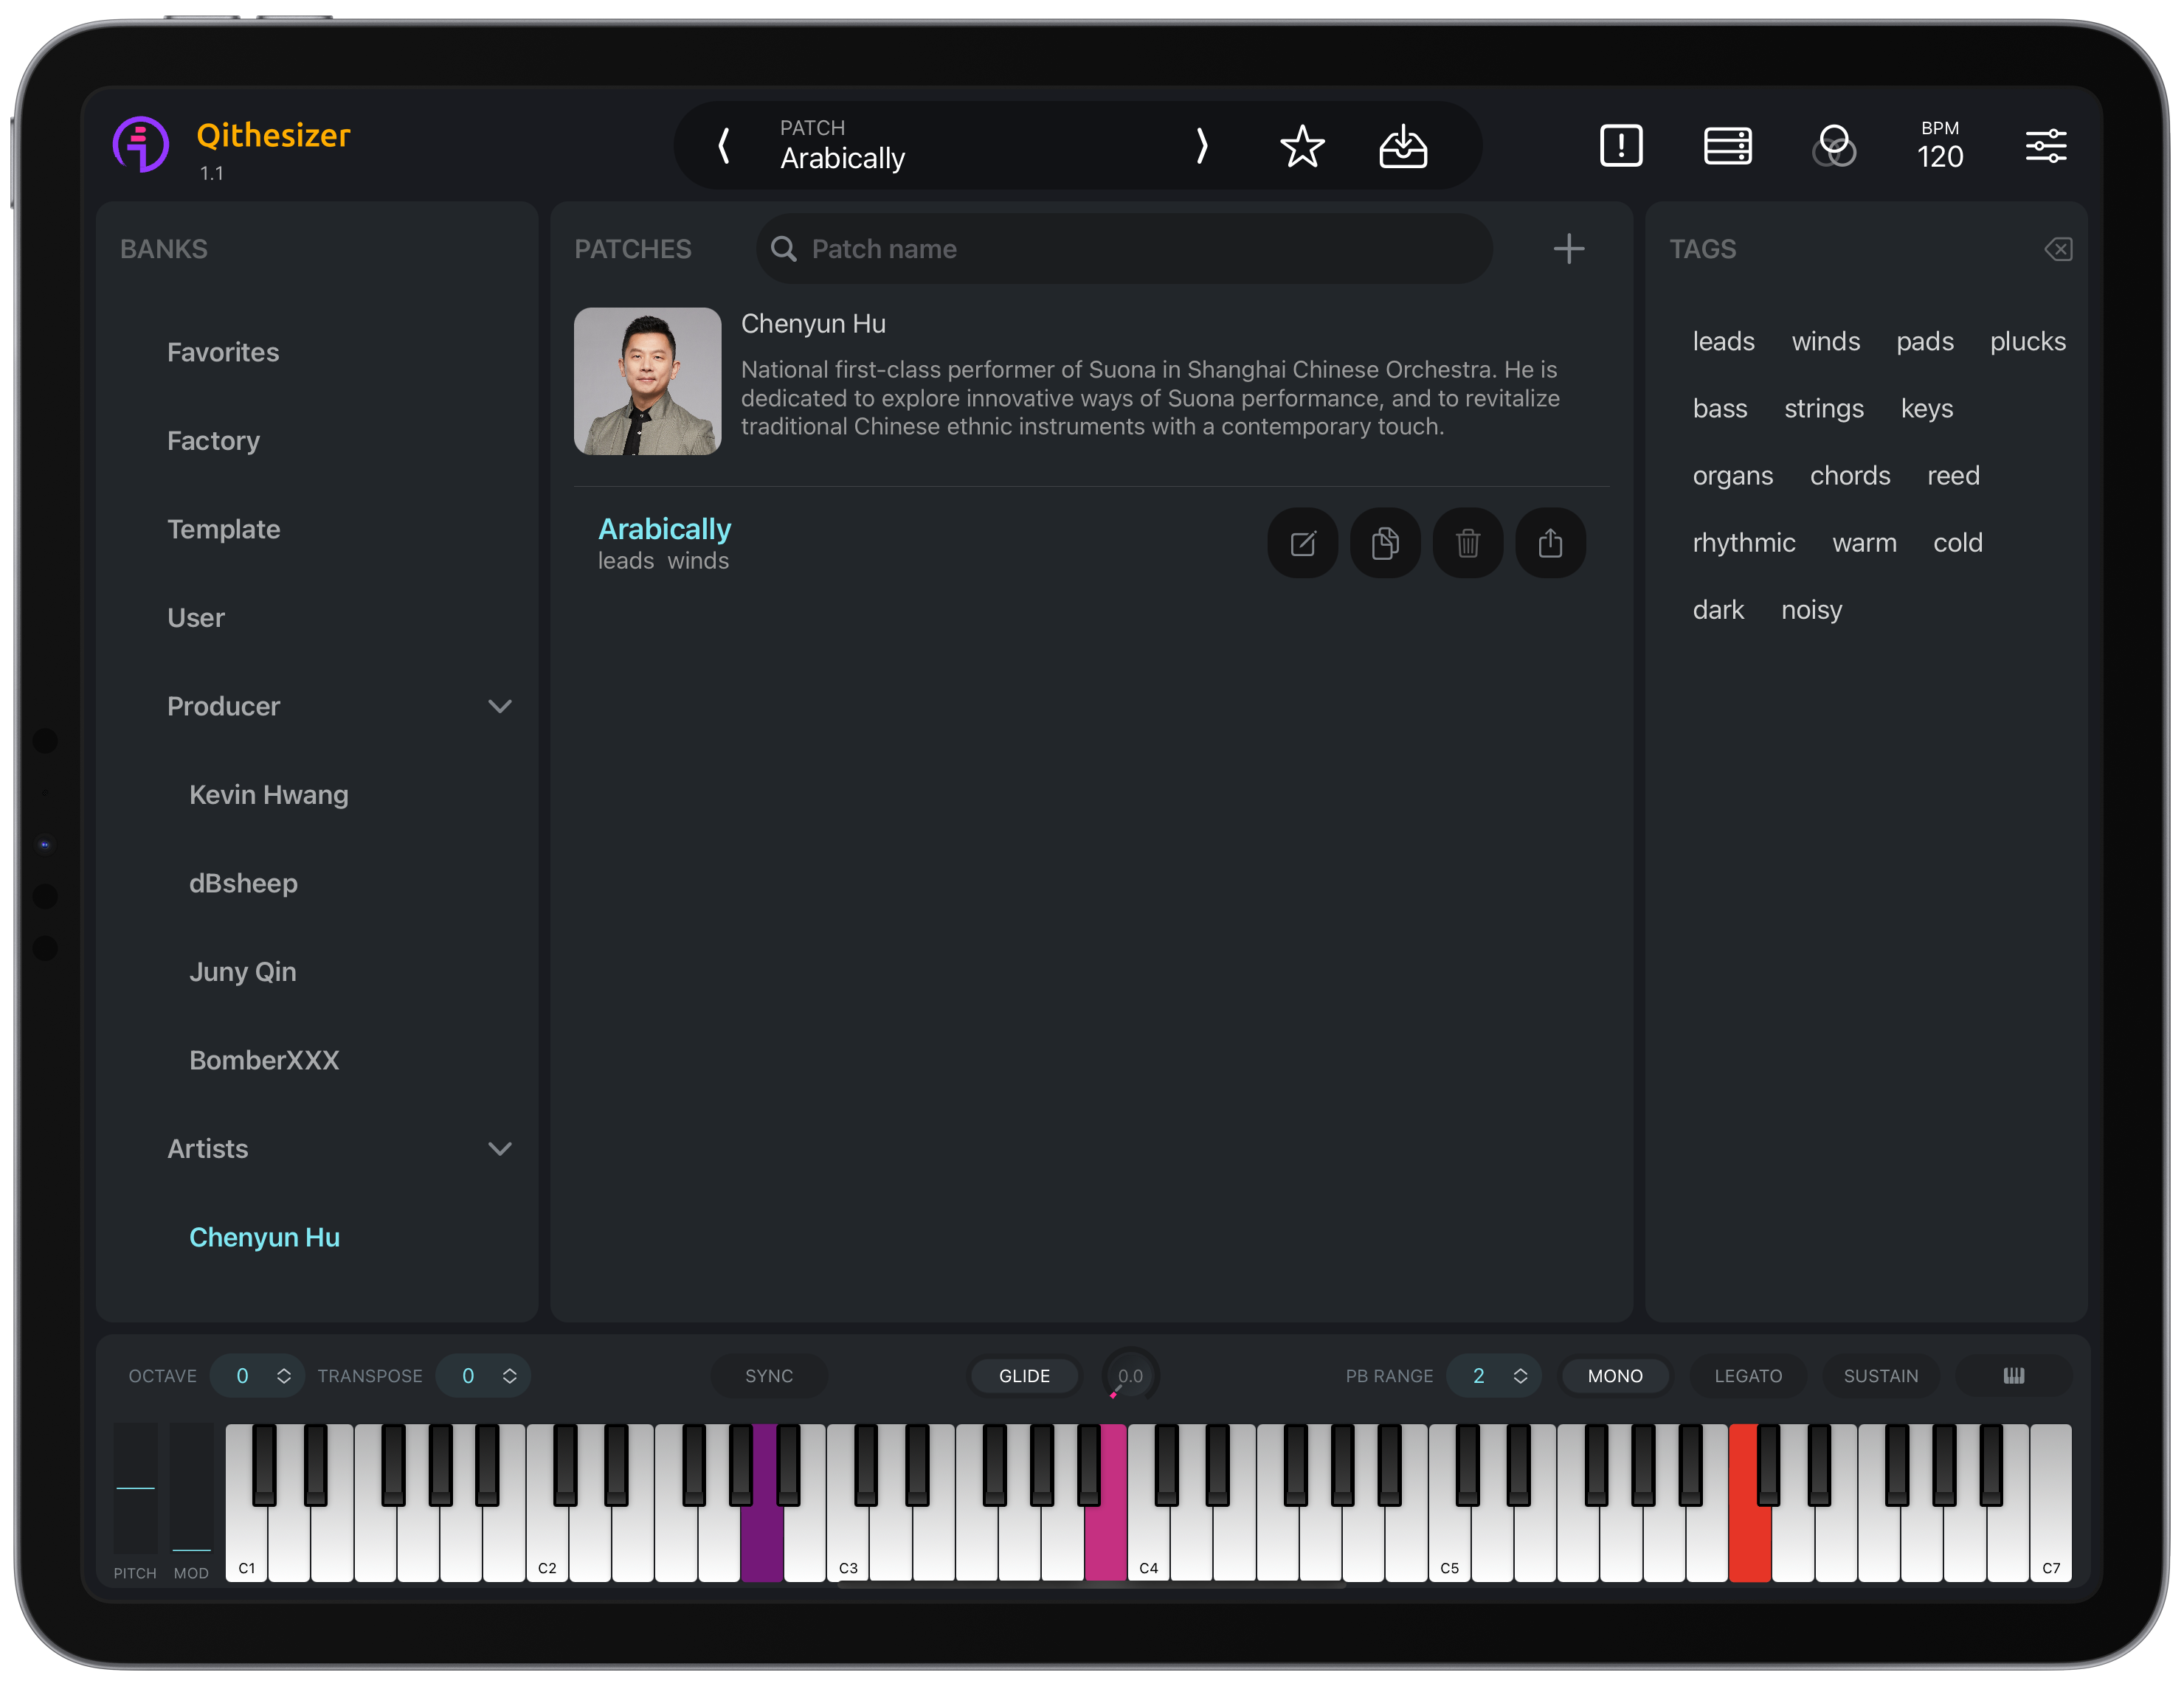
Task: Open the alert panel icon in header
Action: point(1620,146)
